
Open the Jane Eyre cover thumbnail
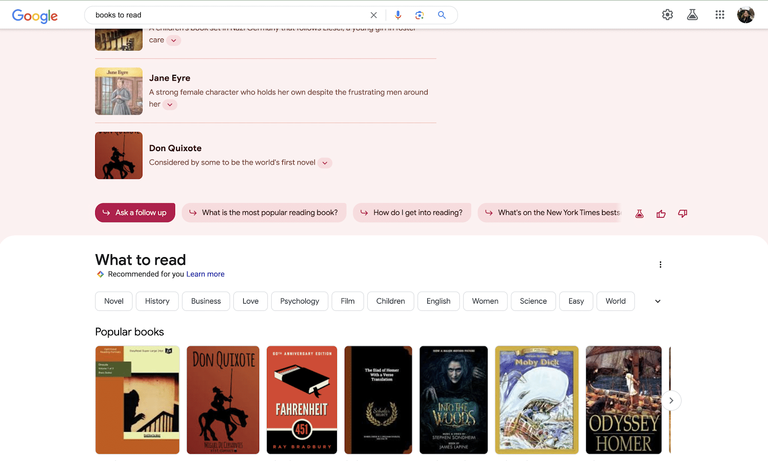pos(119,91)
